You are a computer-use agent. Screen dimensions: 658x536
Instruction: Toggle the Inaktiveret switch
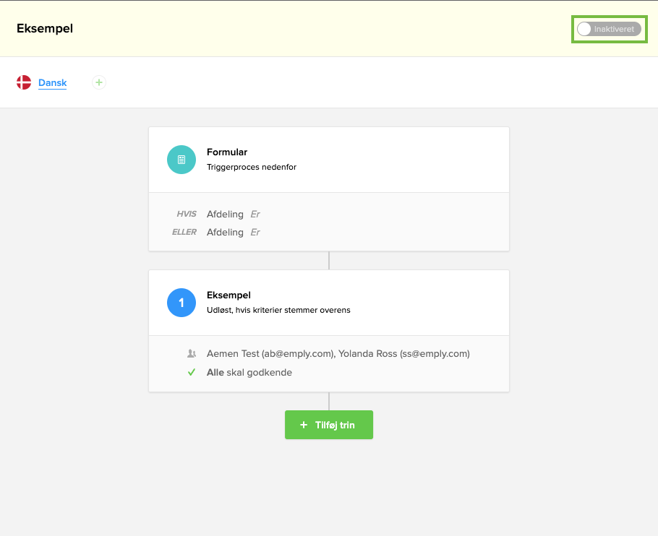tap(608, 29)
